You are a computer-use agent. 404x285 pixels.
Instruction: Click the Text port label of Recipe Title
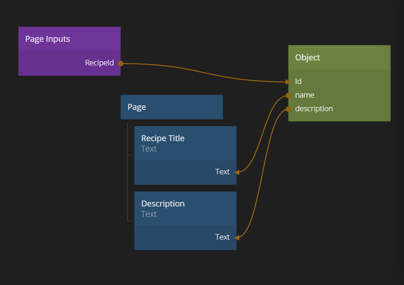click(x=222, y=172)
